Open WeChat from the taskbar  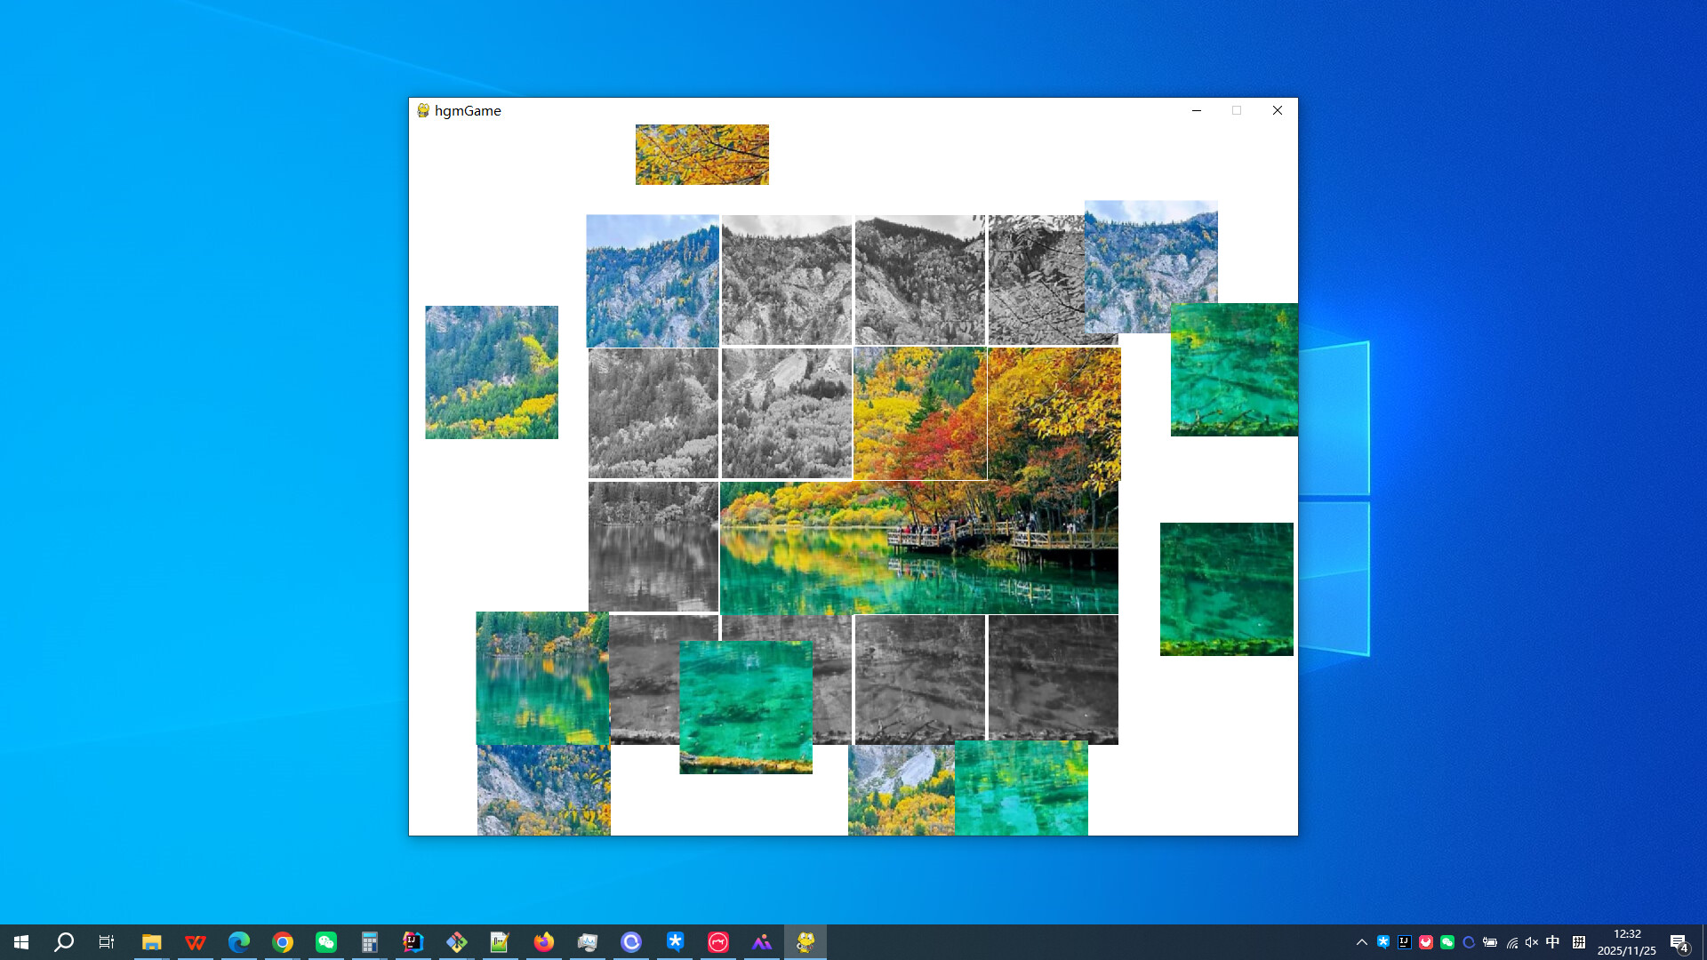[x=325, y=941]
